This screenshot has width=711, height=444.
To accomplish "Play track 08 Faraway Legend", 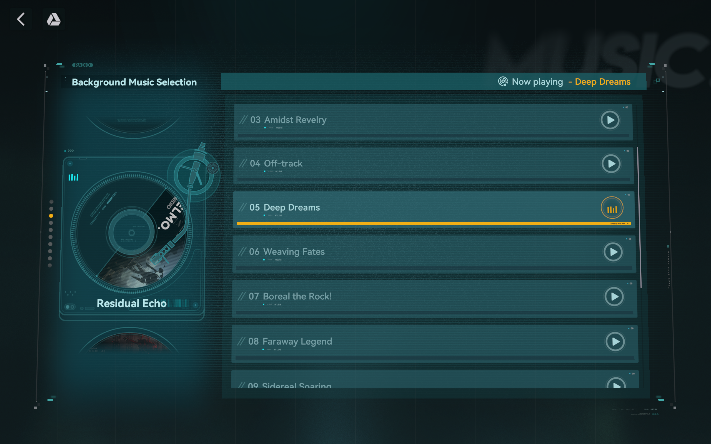I will pos(615,342).
